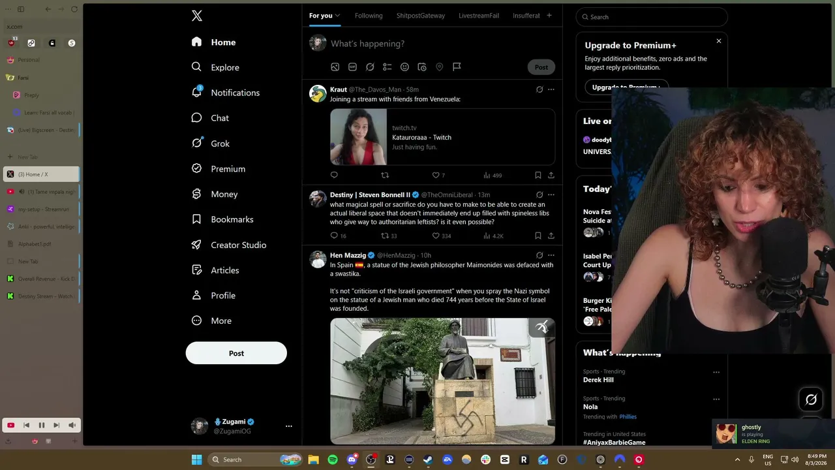Go to Profile page
Viewport: 835px width, 470px height.
213,295
